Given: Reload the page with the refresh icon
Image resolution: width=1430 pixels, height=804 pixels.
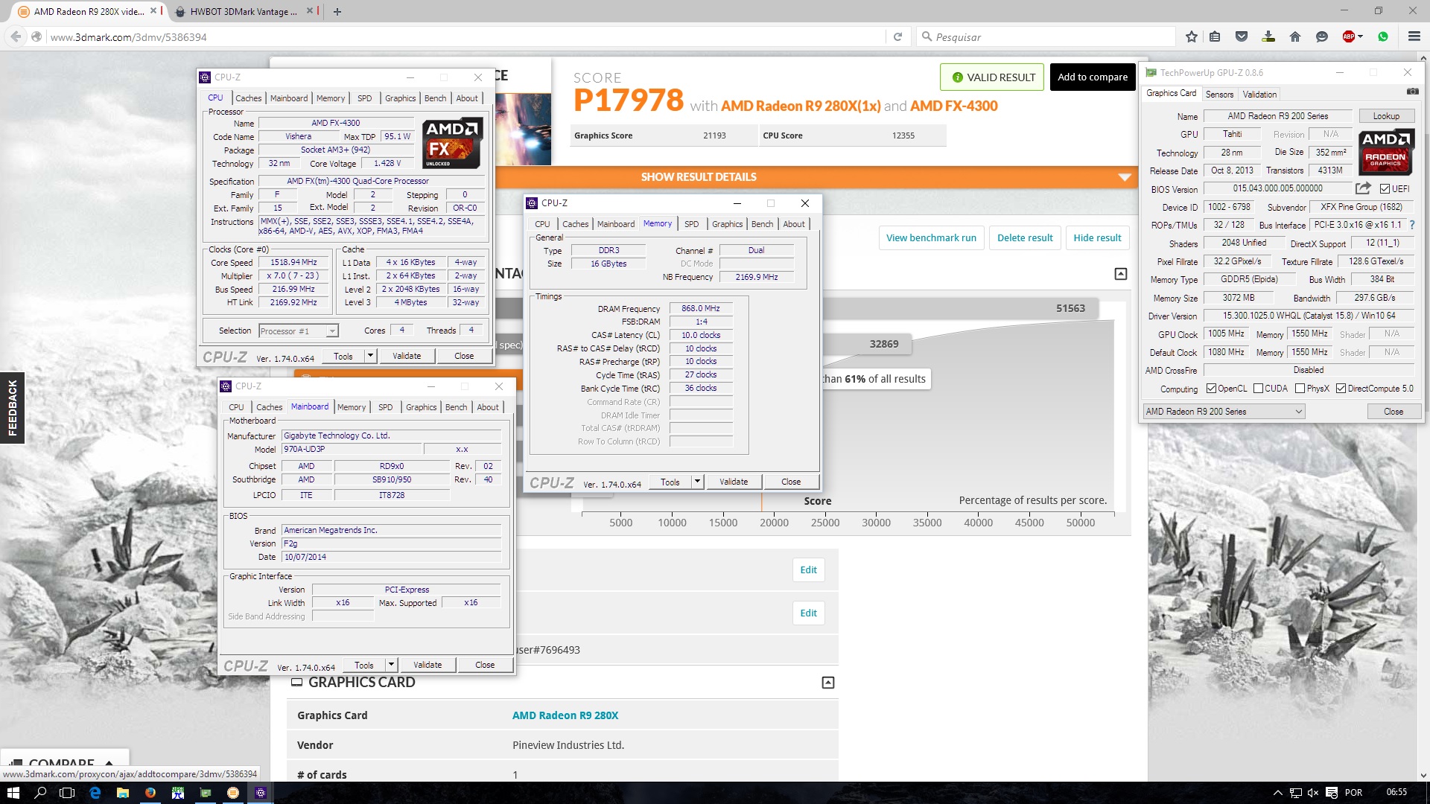Looking at the screenshot, I should [x=897, y=36].
